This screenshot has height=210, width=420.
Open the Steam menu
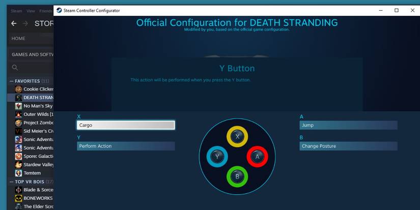point(16,11)
